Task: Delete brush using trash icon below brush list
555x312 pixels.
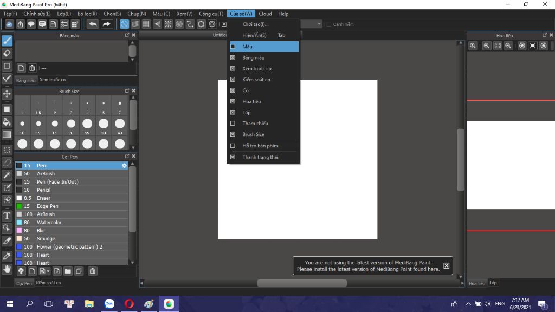Action: point(92,271)
